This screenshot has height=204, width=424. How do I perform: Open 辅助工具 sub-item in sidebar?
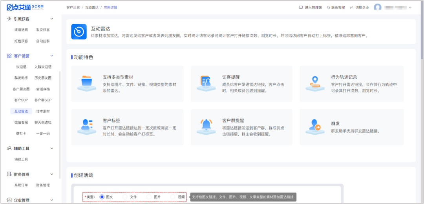click(x=21, y=159)
